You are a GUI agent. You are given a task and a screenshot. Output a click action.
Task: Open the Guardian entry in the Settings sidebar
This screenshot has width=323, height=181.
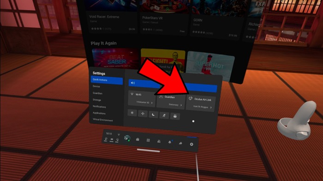point(97,93)
